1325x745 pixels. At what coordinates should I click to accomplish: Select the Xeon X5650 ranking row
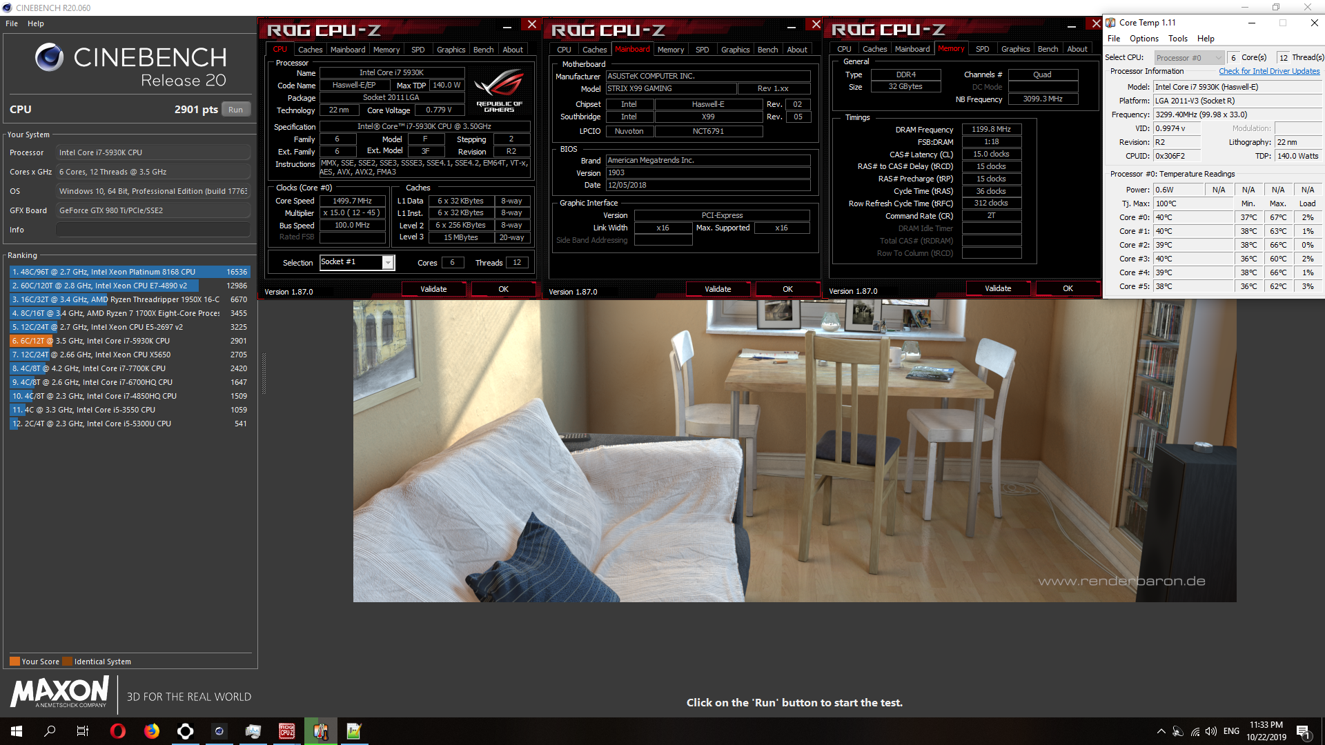pos(129,355)
